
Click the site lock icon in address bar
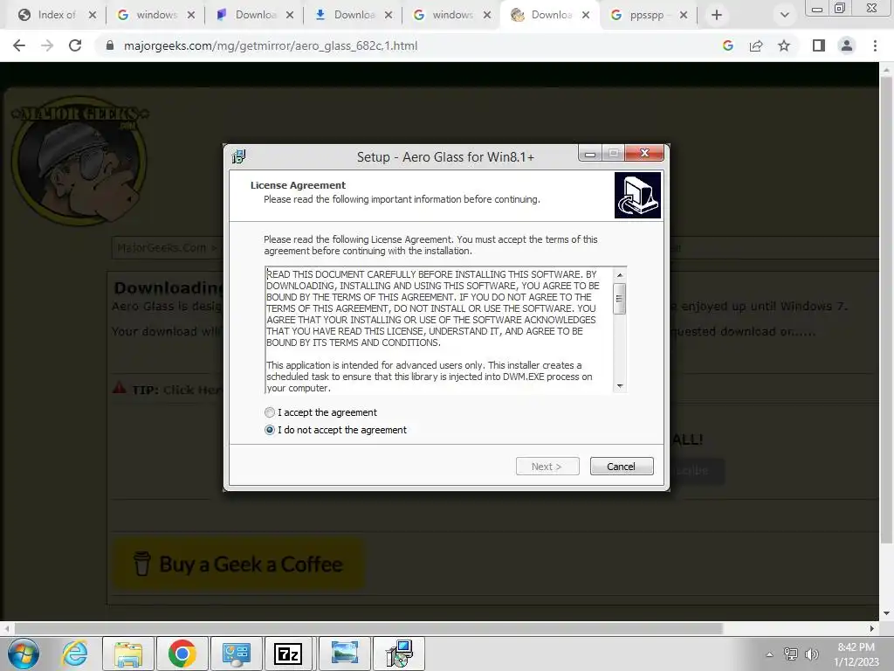[110, 45]
